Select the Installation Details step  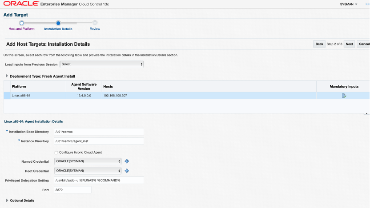58,29
